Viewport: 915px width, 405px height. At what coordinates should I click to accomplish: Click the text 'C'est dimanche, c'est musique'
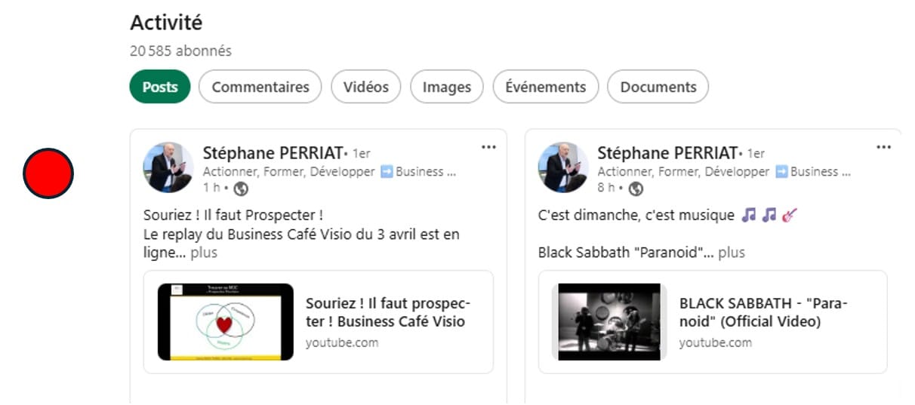pos(636,216)
